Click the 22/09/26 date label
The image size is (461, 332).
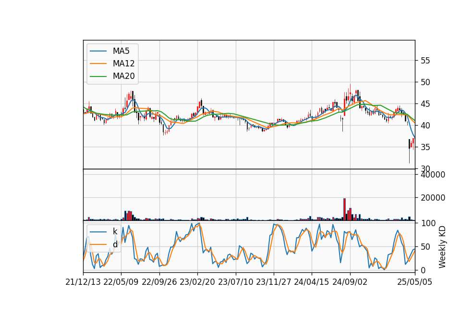pos(159,282)
